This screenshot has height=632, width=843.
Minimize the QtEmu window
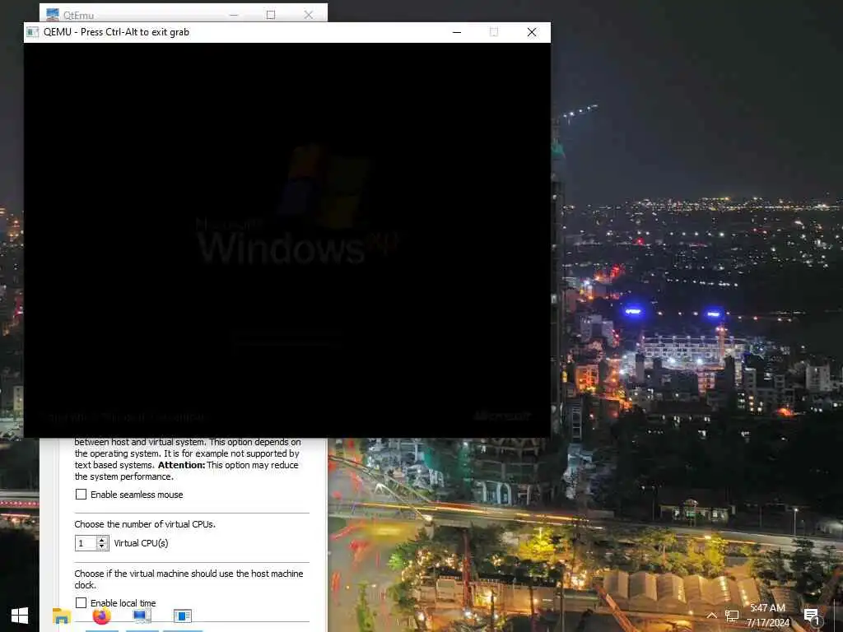(234, 15)
